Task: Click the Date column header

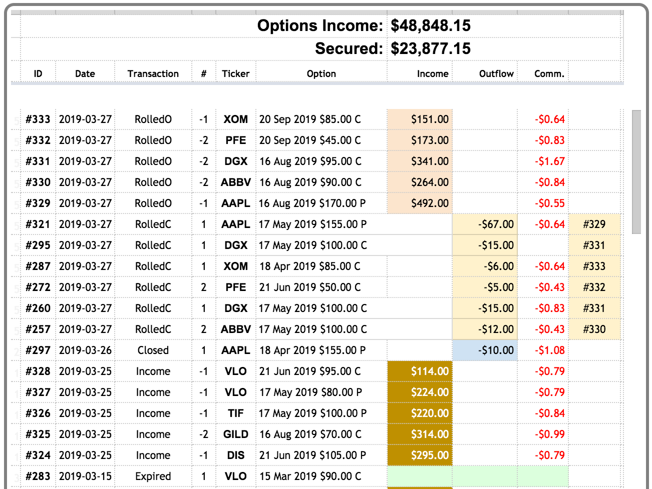Action: point(85,73)
